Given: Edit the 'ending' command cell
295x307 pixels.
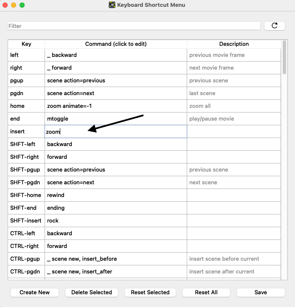Looking at the screenshot, I should [116, 208].
